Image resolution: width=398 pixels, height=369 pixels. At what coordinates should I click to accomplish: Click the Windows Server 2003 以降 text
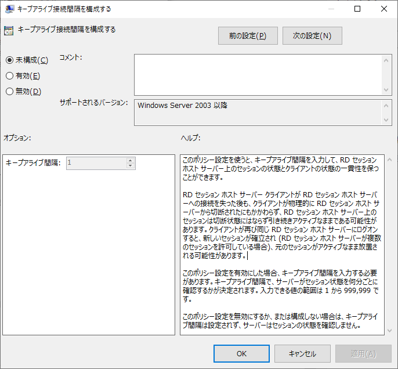pos(182,106)
